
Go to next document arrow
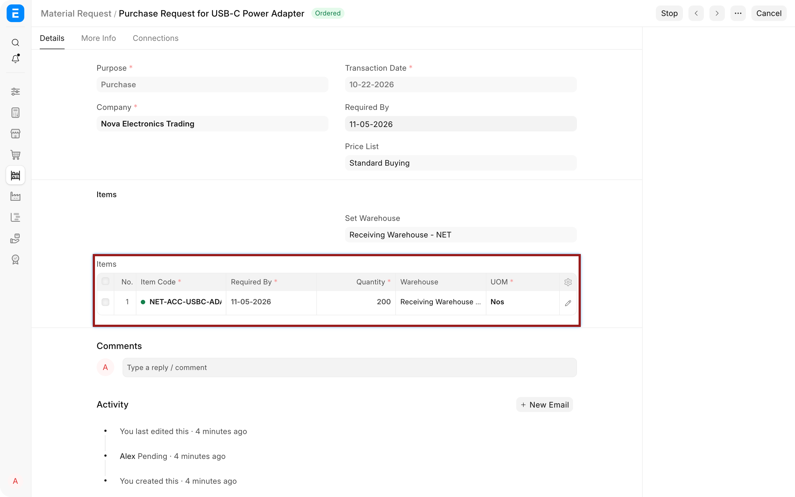717,13
